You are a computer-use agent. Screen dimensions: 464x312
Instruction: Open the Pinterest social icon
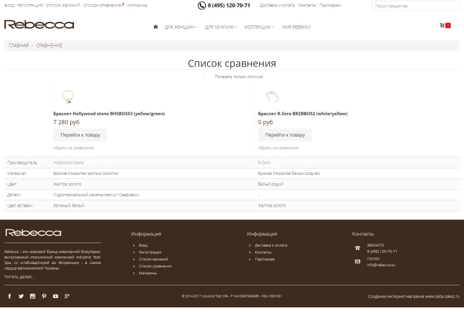tap(44, 296)
